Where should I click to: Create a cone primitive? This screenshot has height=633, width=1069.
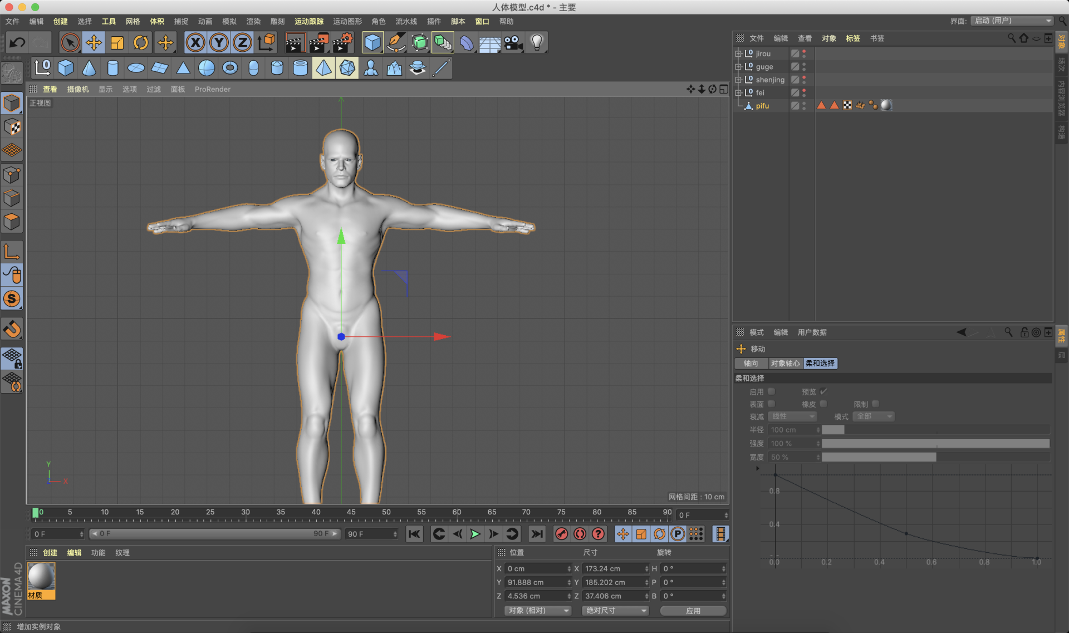click(x=89, y=68)
